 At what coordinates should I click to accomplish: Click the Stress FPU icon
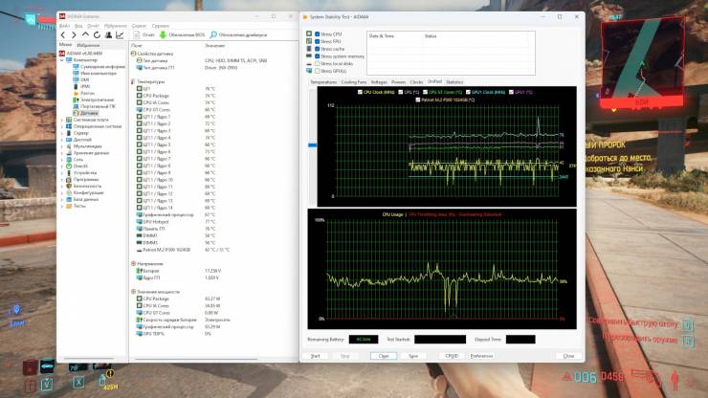coord(309,41)
